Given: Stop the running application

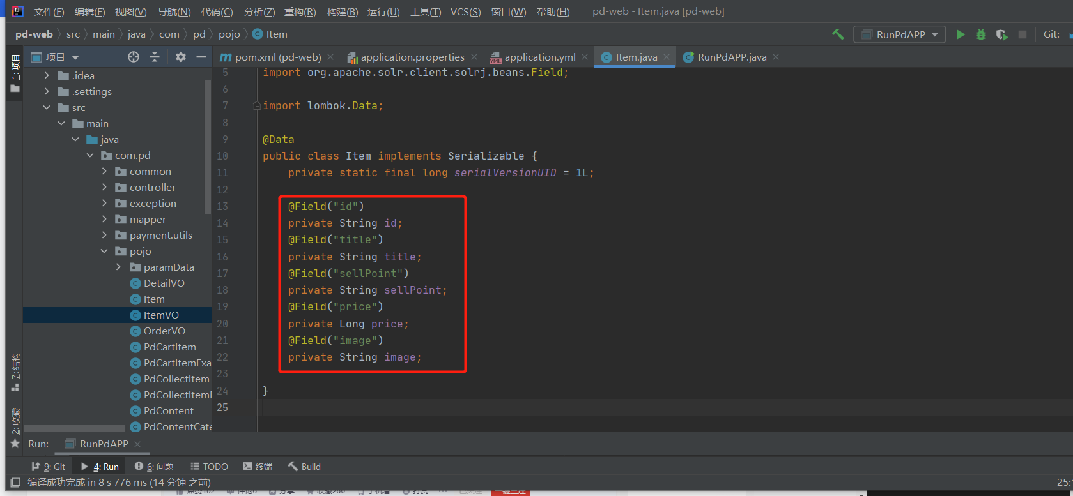Looking at the screenshot, I should tap(1023, 34).
